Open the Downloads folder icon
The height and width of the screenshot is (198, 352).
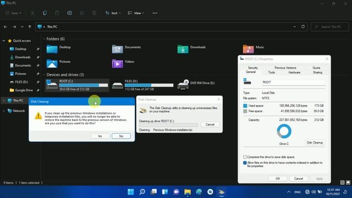pos(183,49)
